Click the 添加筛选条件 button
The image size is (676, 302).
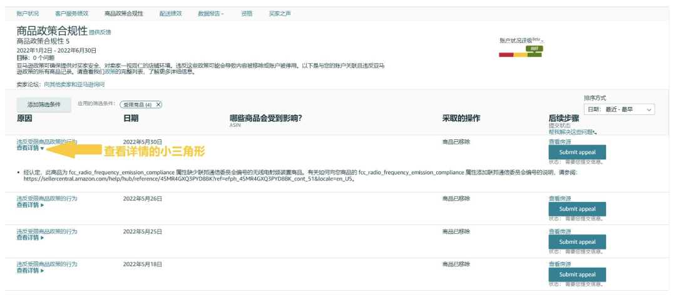[x=44, y=105]
